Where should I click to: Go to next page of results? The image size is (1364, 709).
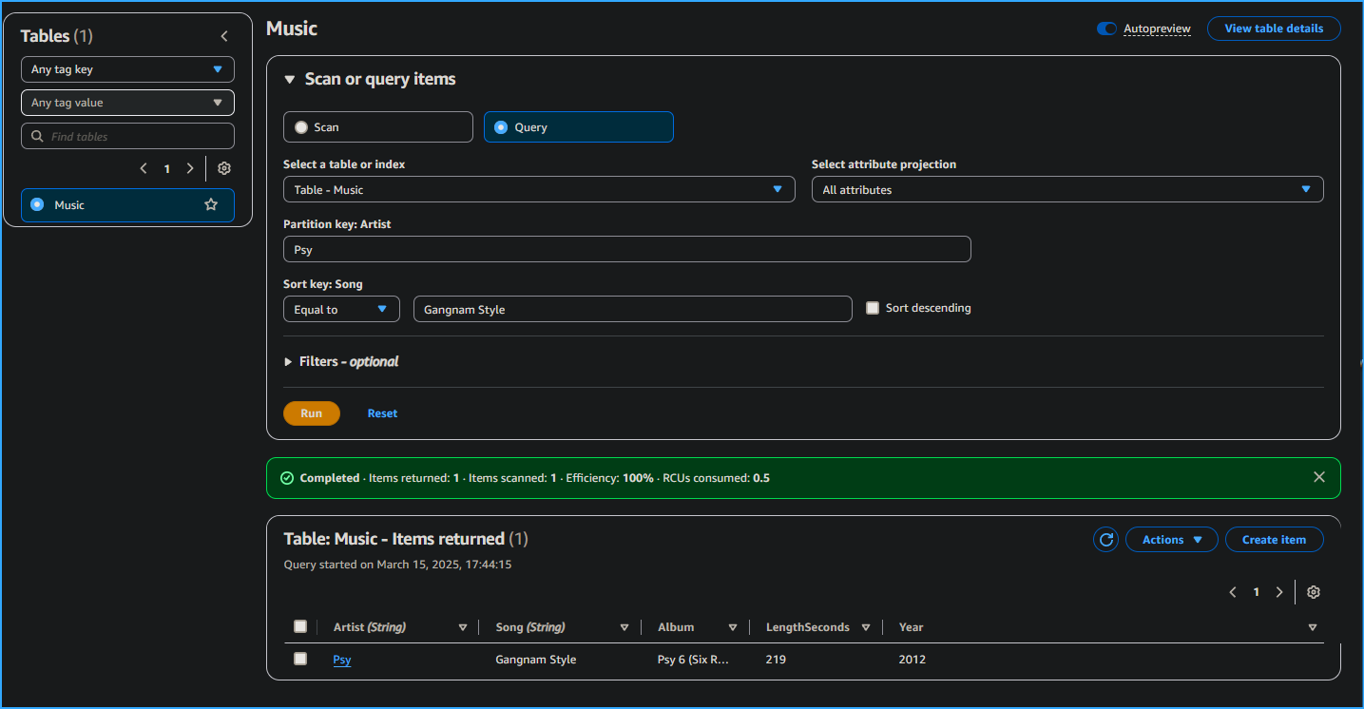tap(1279, 592)
